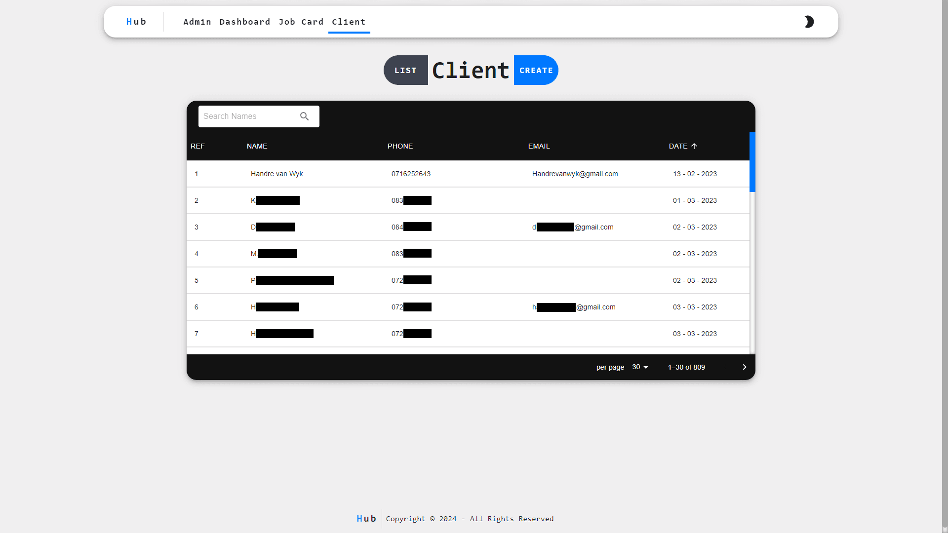The height and width of the screenshot is (533, 948).
Task: Open client record for Handre van Wyk
Action: pyautogui.click(x=276, y=174)
